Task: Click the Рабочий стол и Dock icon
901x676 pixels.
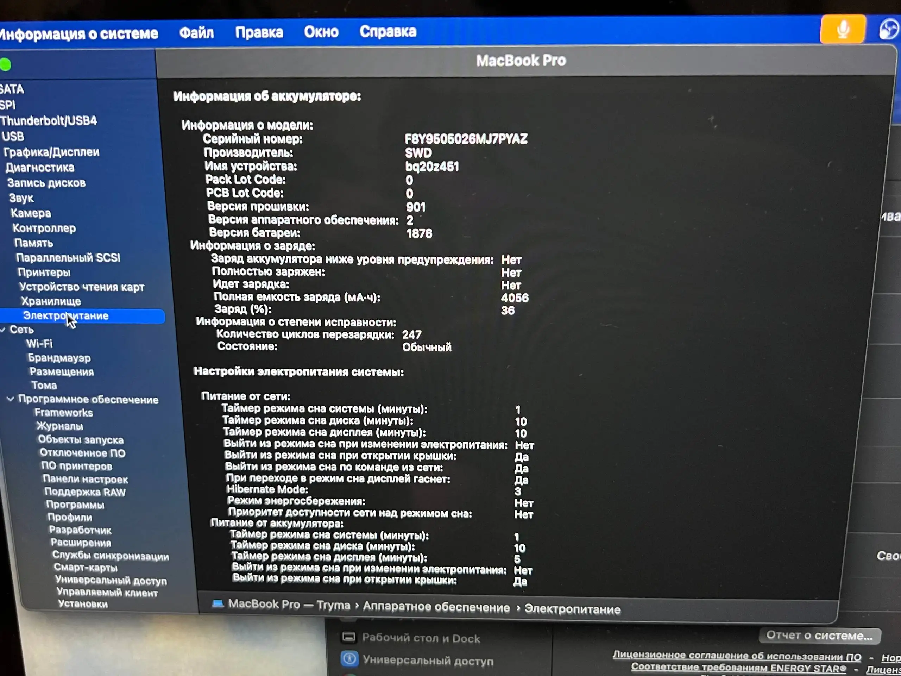Action: pyautogui.click(x=349, y=637)
